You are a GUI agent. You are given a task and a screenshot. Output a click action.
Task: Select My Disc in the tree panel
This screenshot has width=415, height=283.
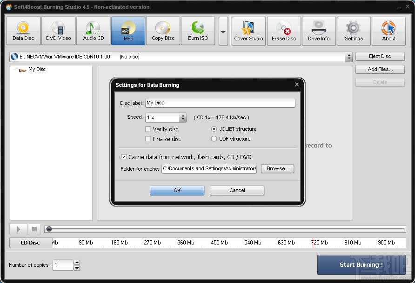click(x=37, y=69)
